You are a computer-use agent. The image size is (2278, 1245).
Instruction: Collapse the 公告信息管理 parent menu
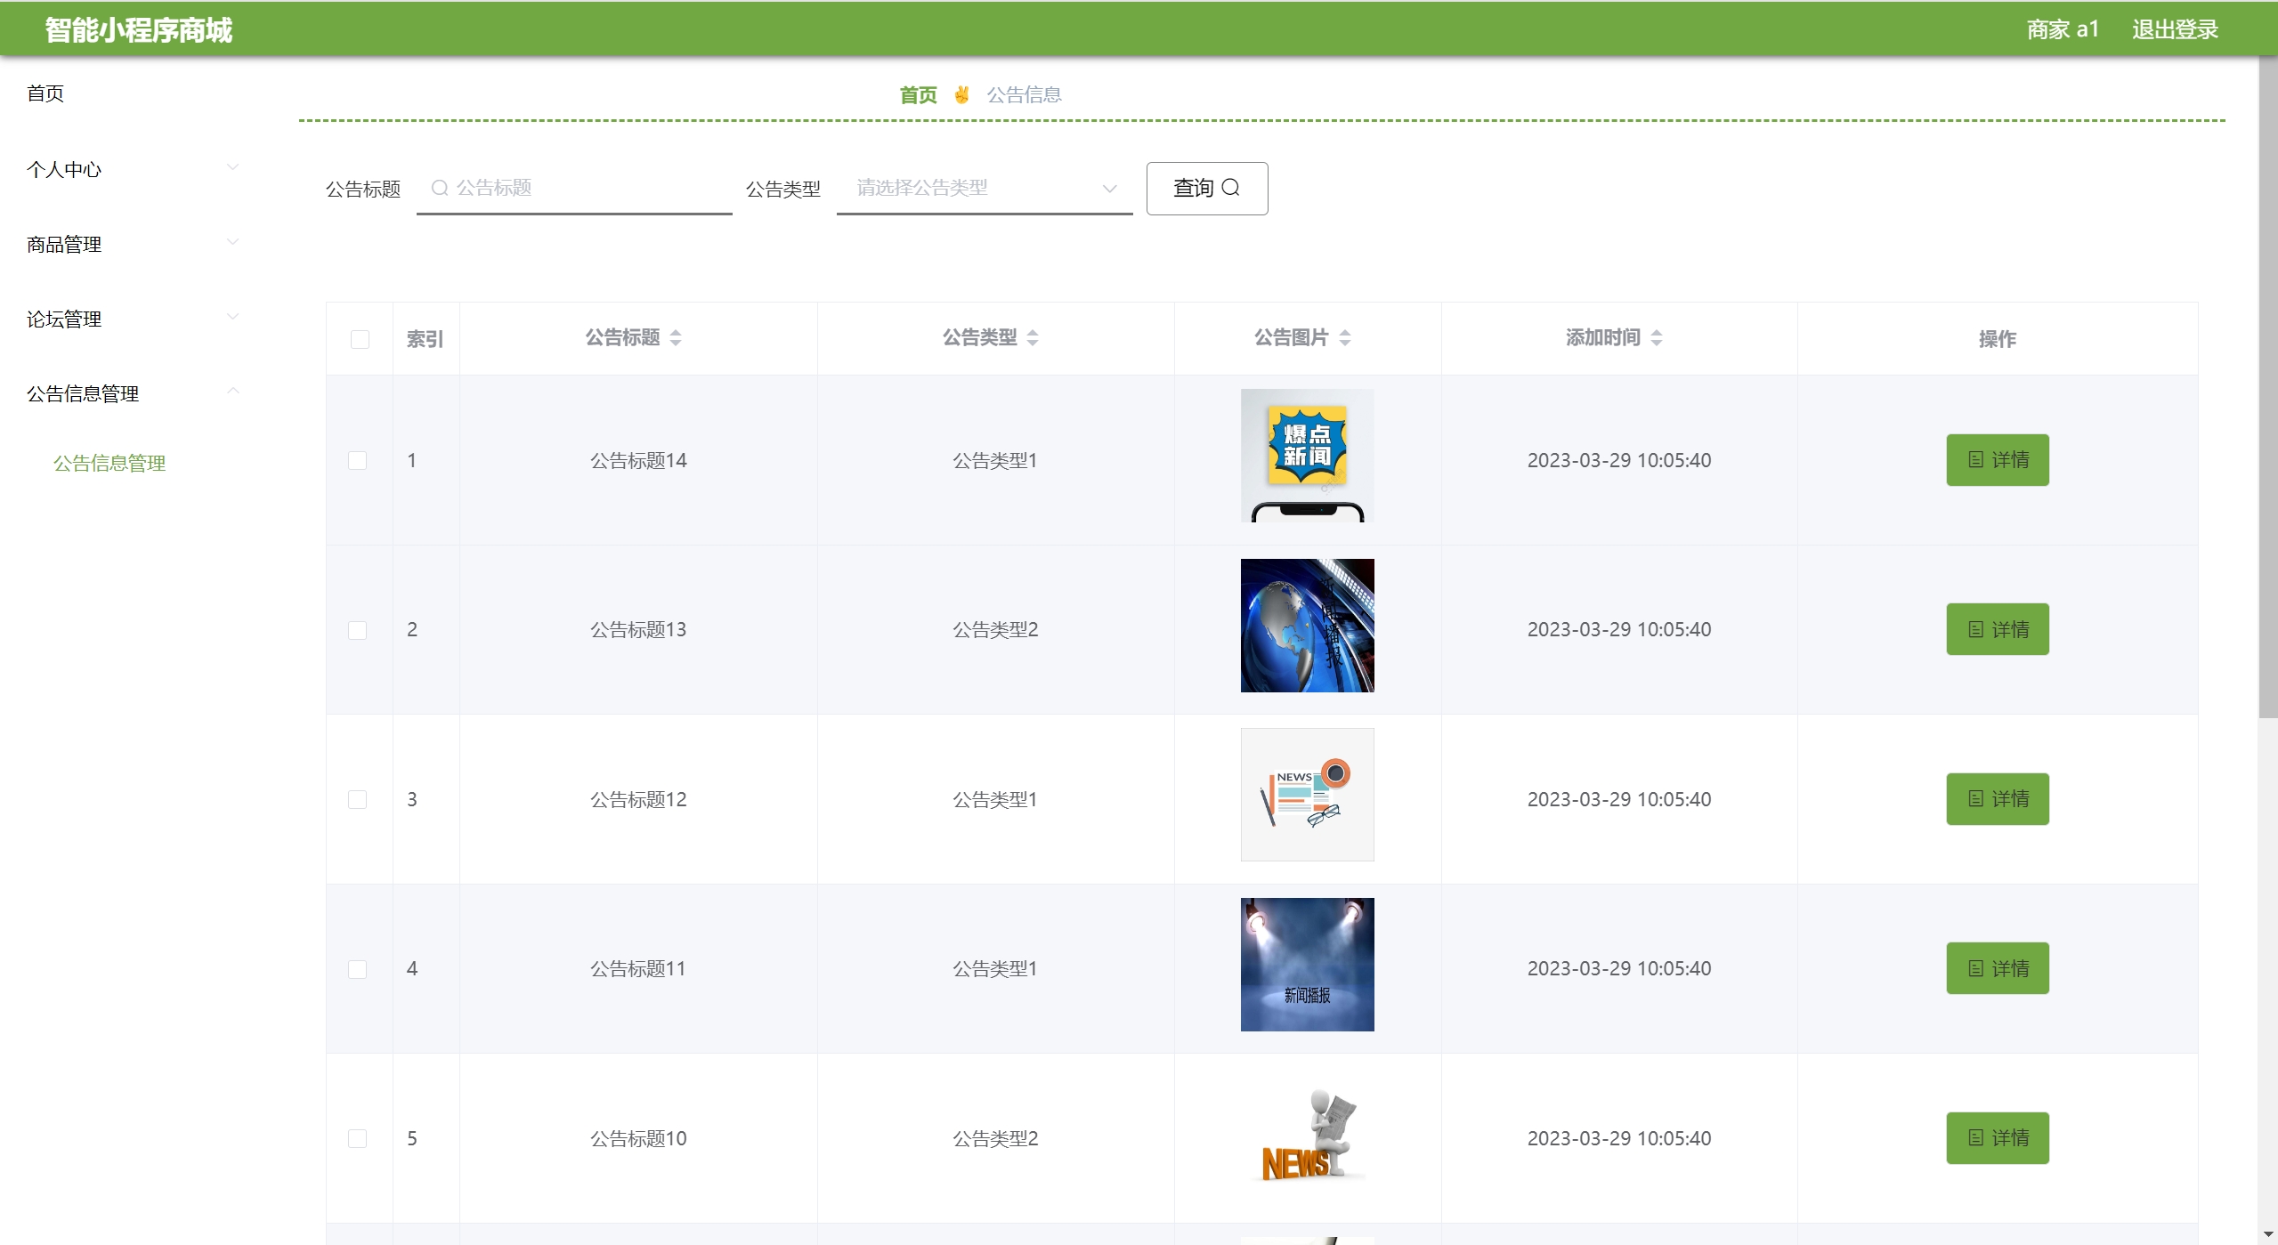132,393
